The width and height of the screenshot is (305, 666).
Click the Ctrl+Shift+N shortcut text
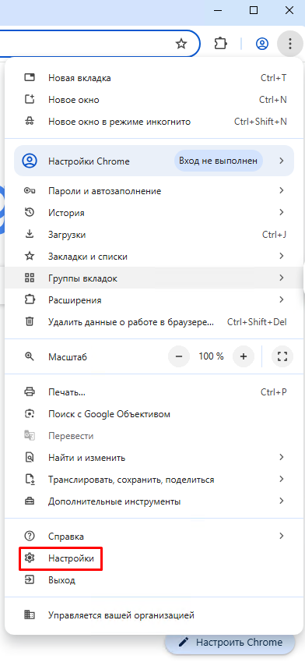[x=261, y=122]
